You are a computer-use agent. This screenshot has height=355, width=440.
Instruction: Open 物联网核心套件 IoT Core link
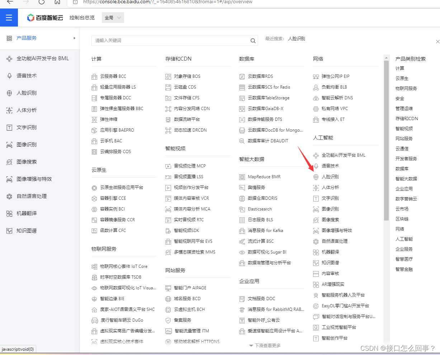(x=124, y=266)
